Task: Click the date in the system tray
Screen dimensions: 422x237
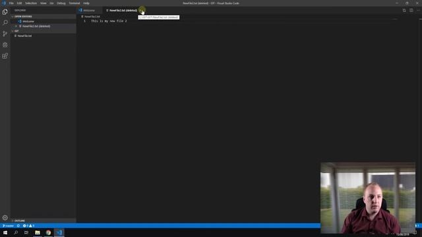Action: point(402,235)
